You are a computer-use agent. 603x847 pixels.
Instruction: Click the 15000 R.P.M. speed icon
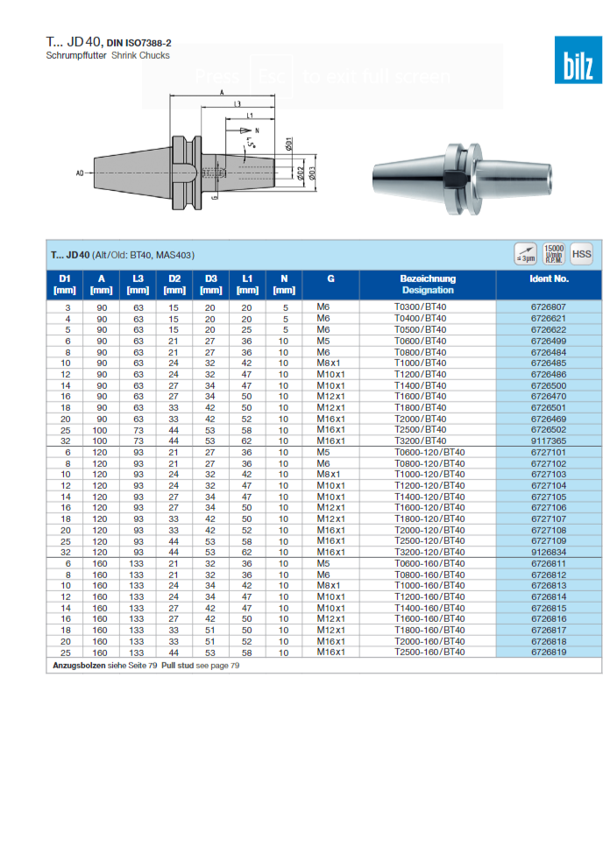(553, 254)
